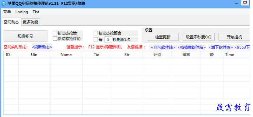
Task: Enable the 新动态抢赞 checkbox
Action: 55,33
